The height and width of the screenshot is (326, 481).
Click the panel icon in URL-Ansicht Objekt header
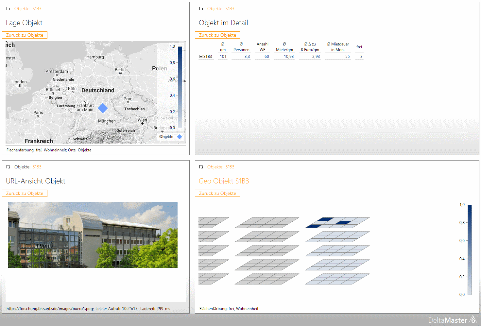pos(8,167)
